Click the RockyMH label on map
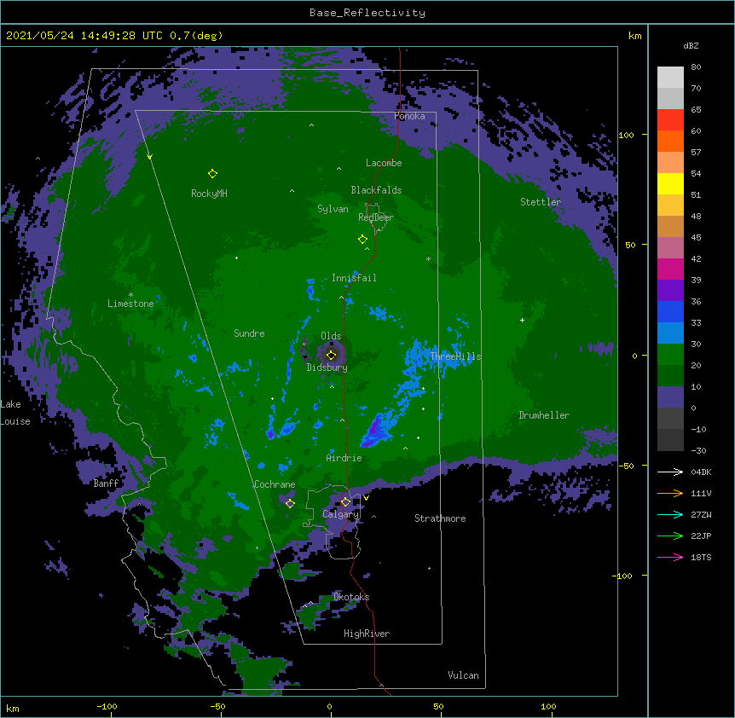Viewport: 735px width, 718px height. click(209, 194)
